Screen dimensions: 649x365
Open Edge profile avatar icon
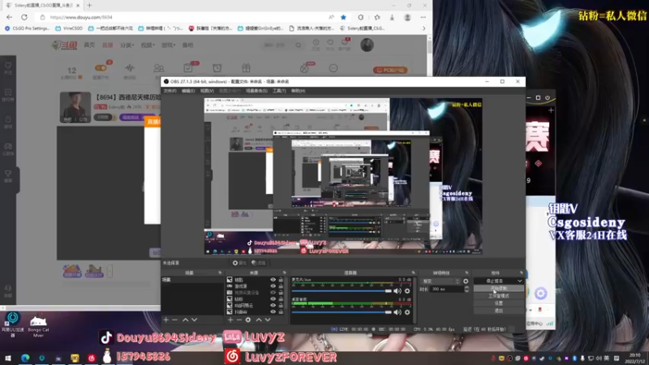pyautogui.click(x=408, y=17)
